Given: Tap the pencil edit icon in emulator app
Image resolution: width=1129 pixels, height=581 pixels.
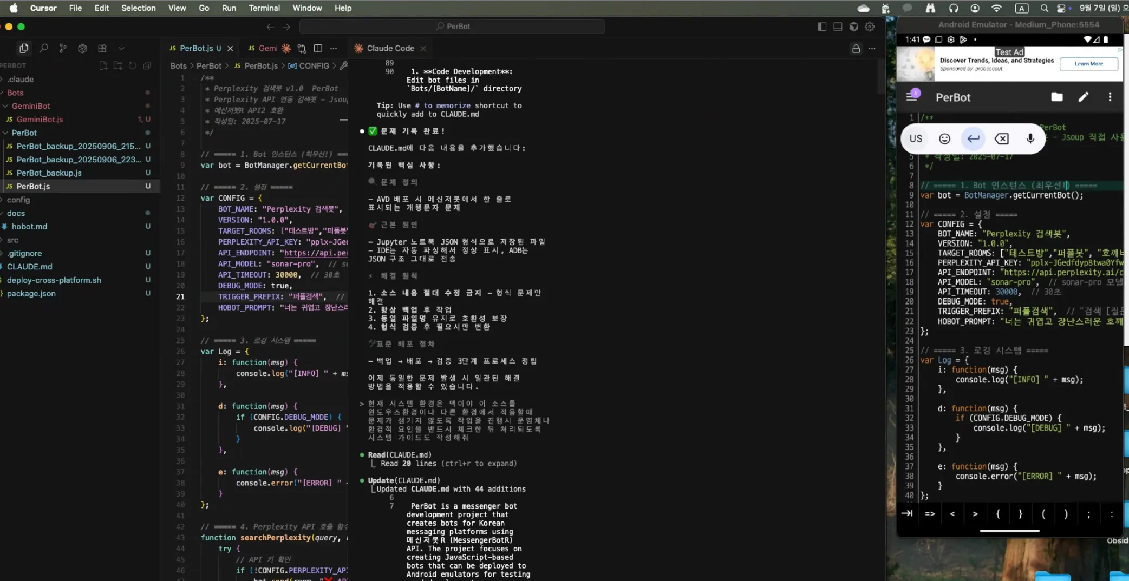Looking at the screenshot, I should coord(1083,97).
